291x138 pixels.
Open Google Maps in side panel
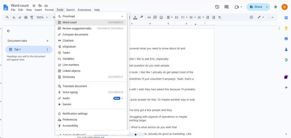286,60
